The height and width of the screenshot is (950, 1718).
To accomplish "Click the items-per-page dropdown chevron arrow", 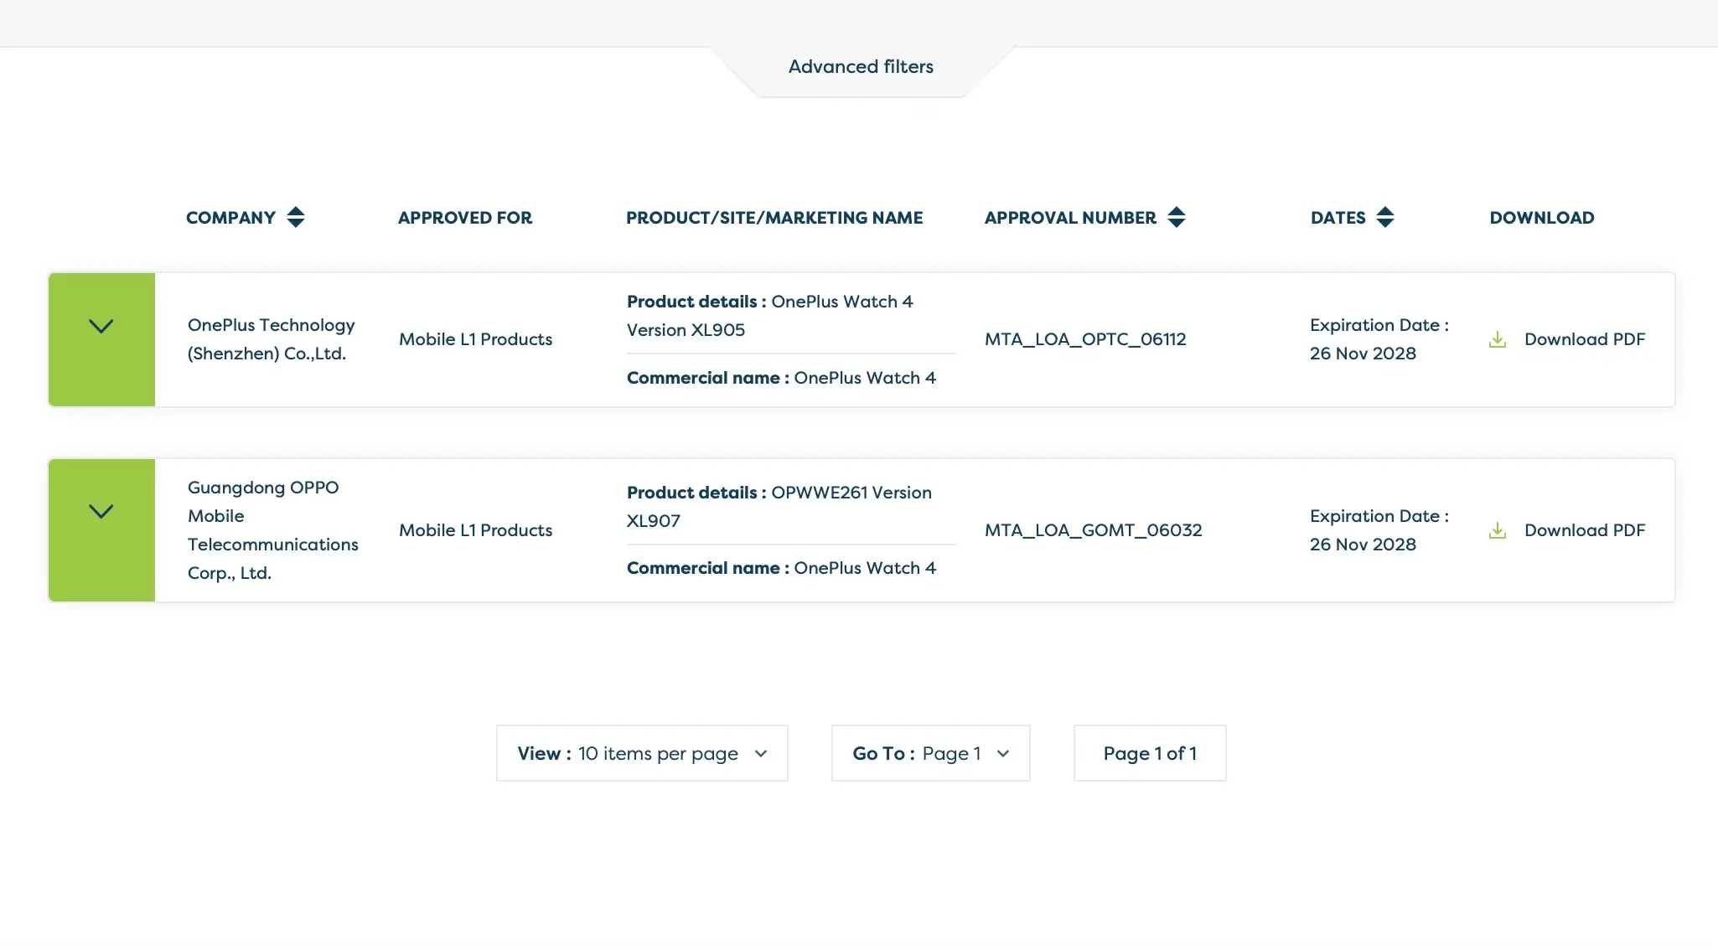I will (761, 753).
